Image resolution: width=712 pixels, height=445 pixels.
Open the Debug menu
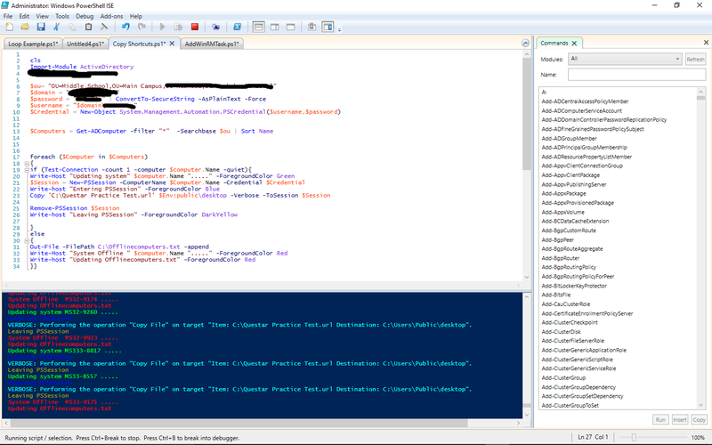85,16
